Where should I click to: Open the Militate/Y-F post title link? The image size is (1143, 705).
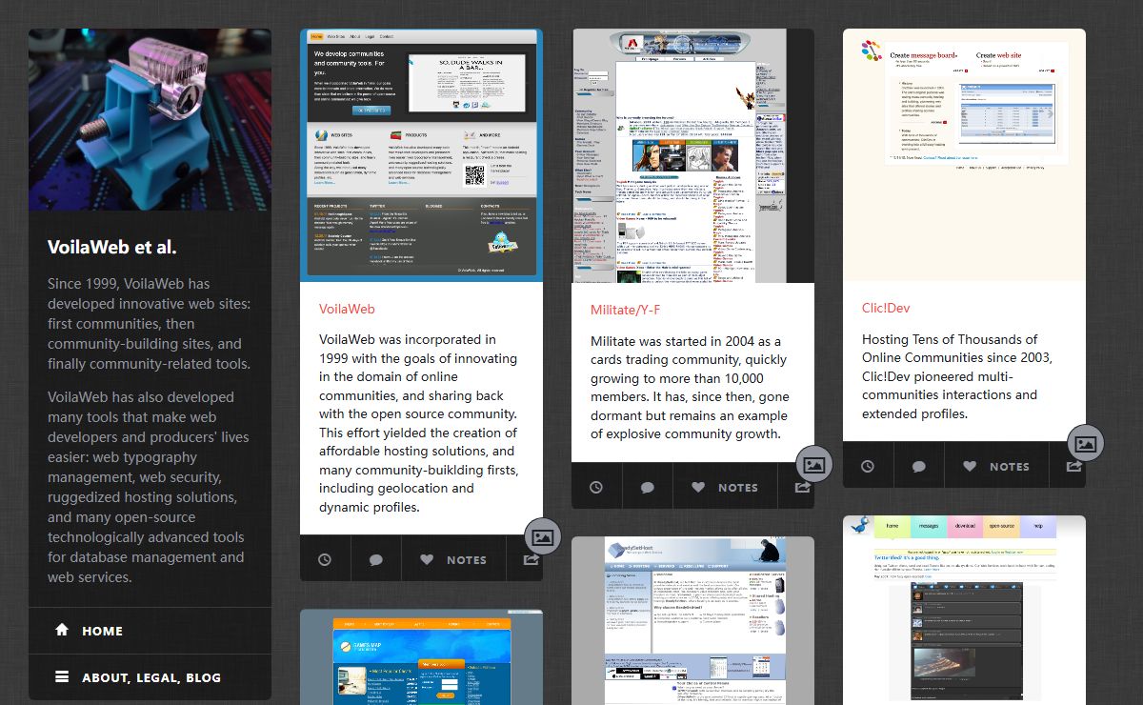[x=625, y=310]
